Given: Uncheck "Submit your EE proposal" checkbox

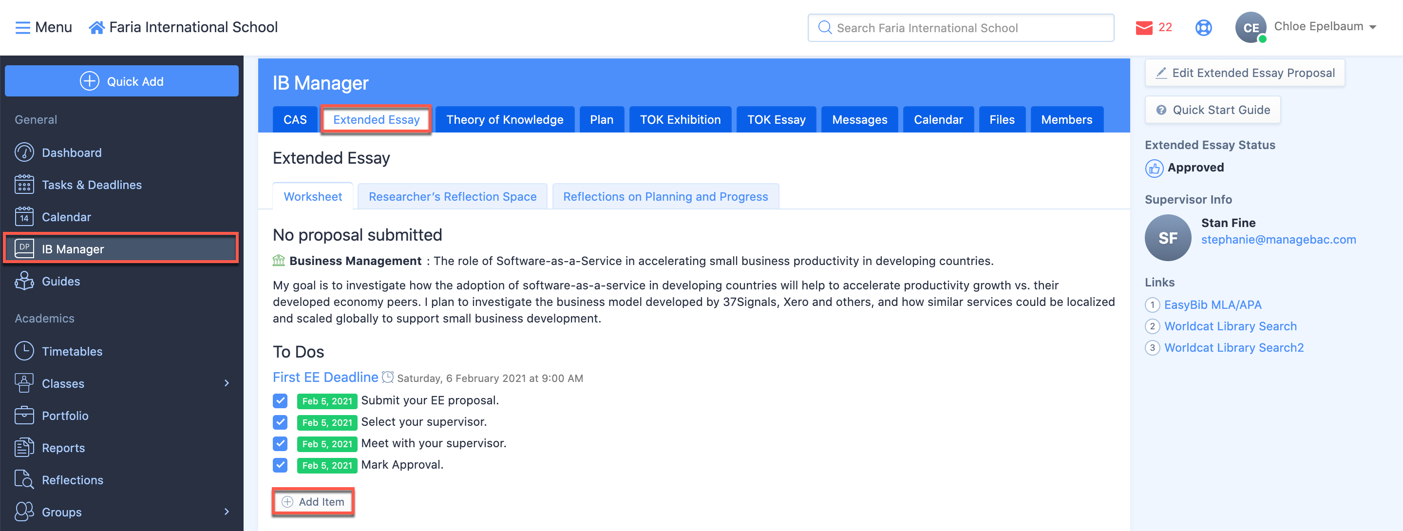Looking at the screenshot, I should pyautogui.click(x=280, y=401).
